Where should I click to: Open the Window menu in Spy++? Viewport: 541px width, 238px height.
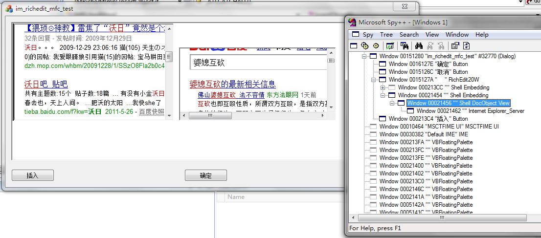pyautogui.click(x=457, y=35)
